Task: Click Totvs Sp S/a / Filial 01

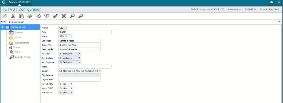Action: point(270,9)
